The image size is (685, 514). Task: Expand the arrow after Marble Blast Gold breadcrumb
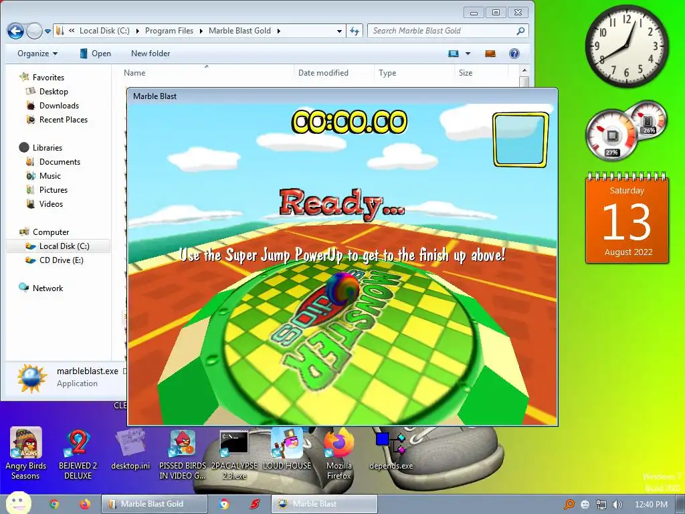(279, 31)
